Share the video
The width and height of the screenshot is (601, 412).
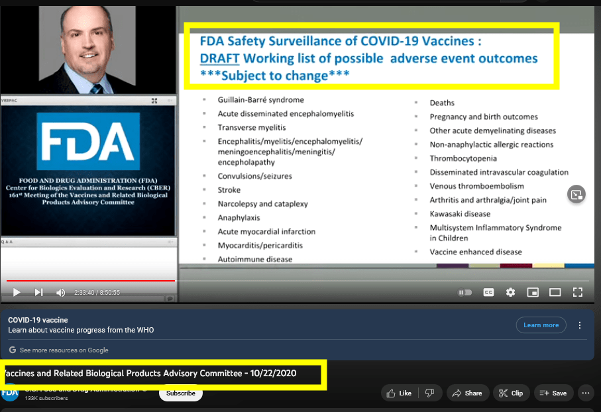click(x=468, y=393)
